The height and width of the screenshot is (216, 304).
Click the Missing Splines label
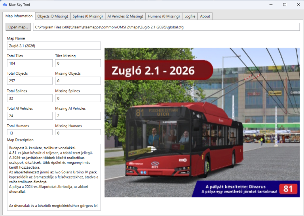click(67, 91)
